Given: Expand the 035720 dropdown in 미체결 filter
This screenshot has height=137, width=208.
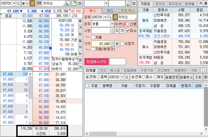Looking at the screenshot, I should click(122, 77).
